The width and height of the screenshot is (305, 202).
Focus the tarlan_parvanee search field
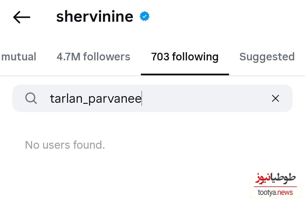click(x=152, y=98)
